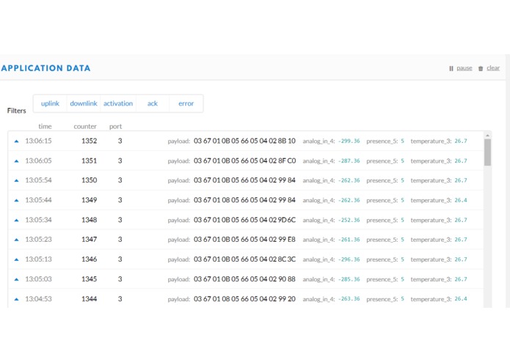Expand uplink row with counter 1352
510x362 pixels.
[x=17, y=141]
